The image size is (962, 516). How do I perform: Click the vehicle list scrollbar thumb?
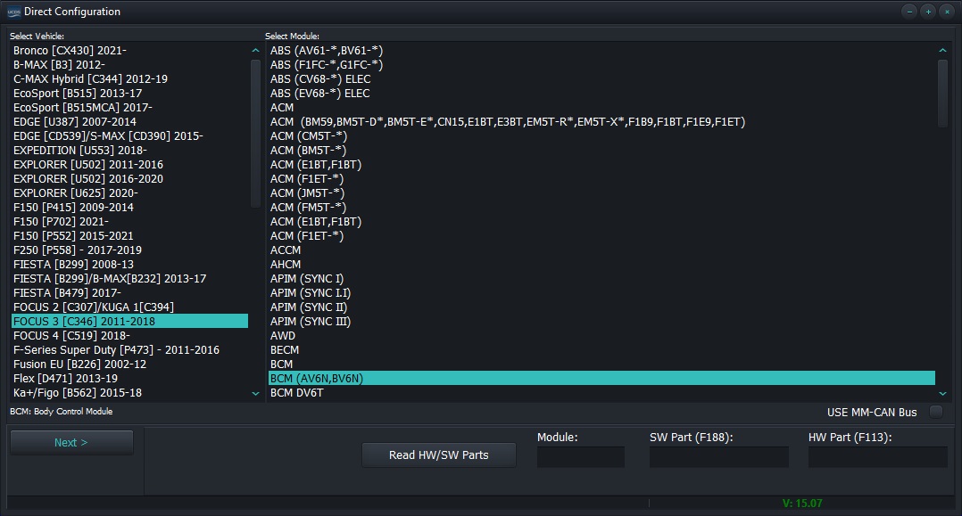[x=256, y=133]
